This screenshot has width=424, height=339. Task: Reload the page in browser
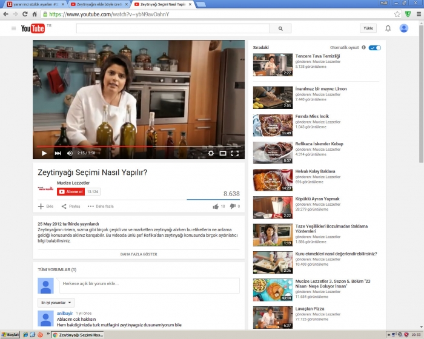point(25,14)
